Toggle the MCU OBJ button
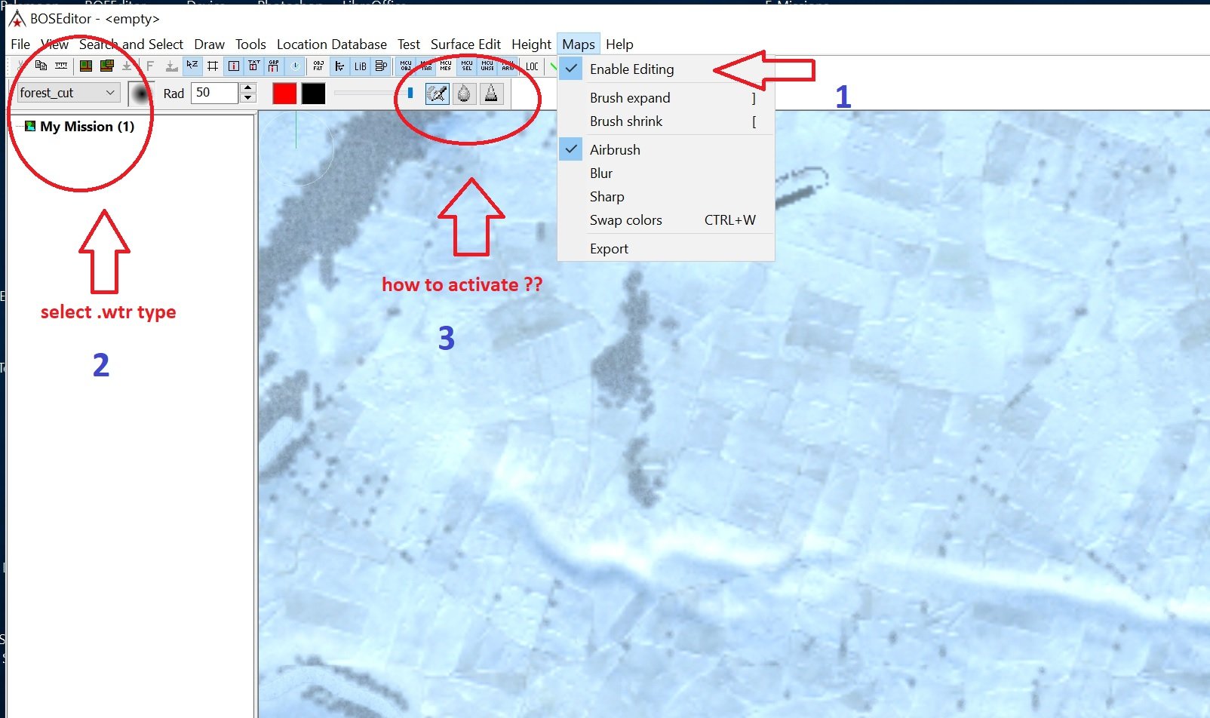Screen dimensions: 1210x718 coord(406,66)
